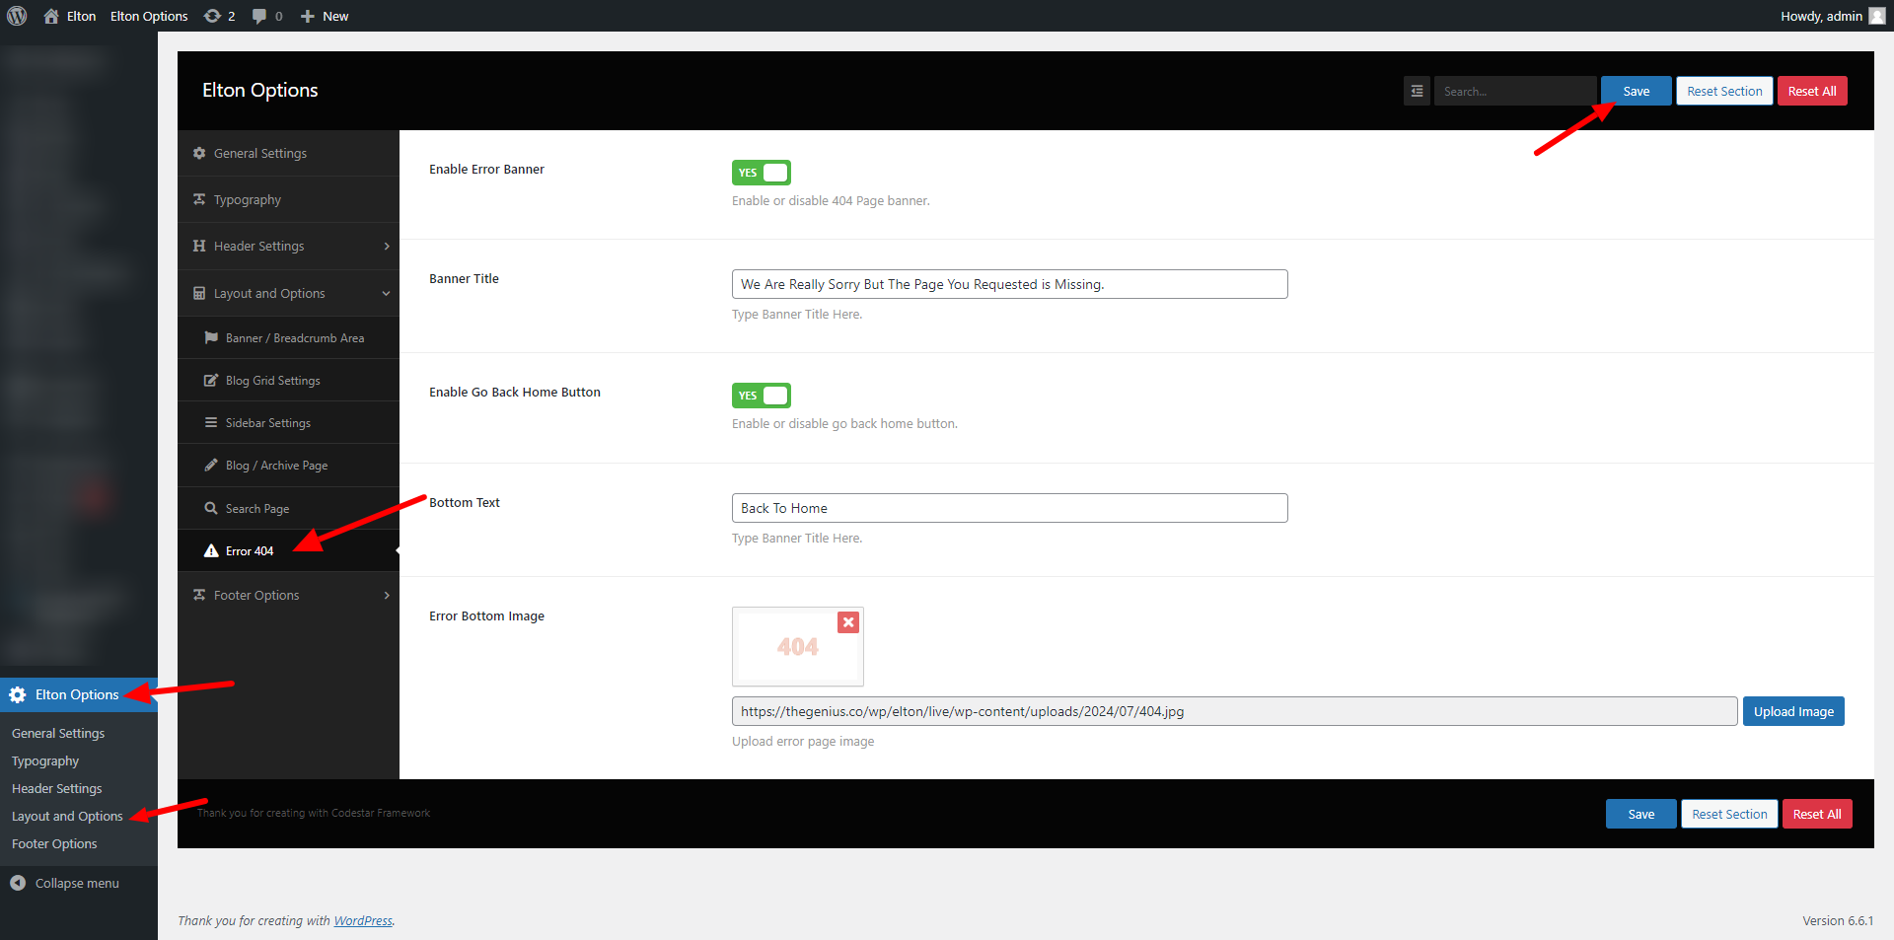Screen dimensions: 1894x940
Task: Click the WordPress logo icon
Action: click(x=17, y=16)
